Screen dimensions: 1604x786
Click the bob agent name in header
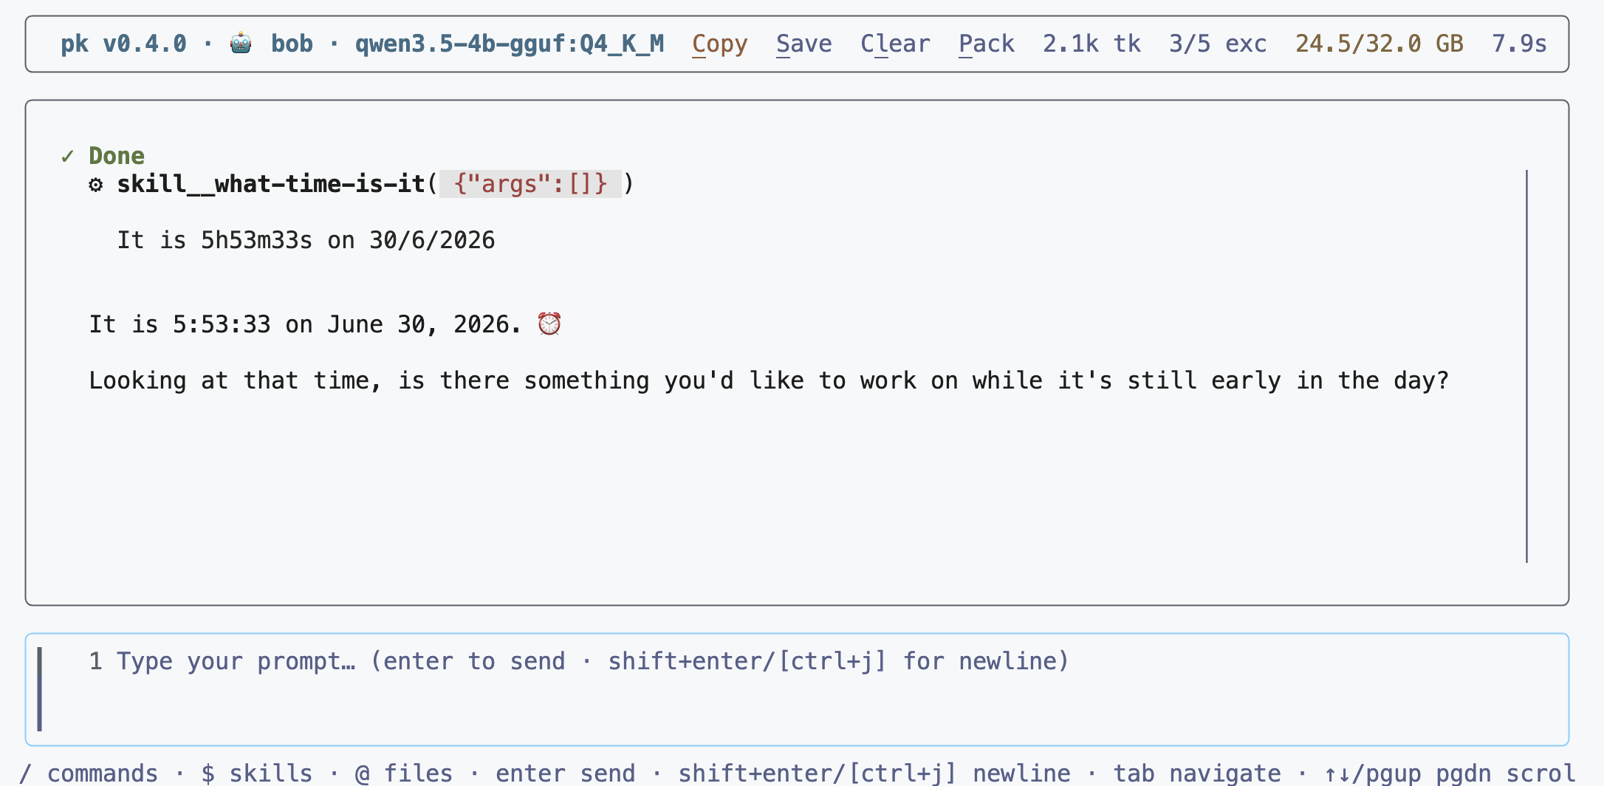tap(292, 44)
